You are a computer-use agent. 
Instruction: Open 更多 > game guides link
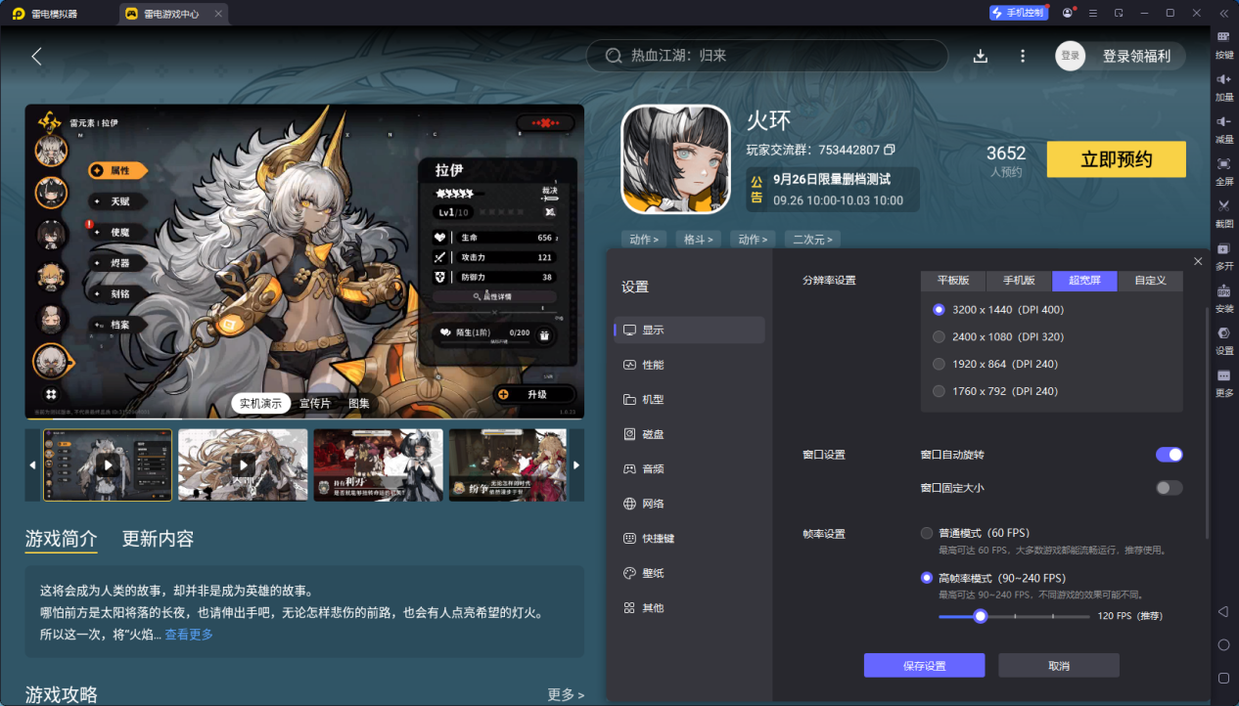[x=566, y=694]
